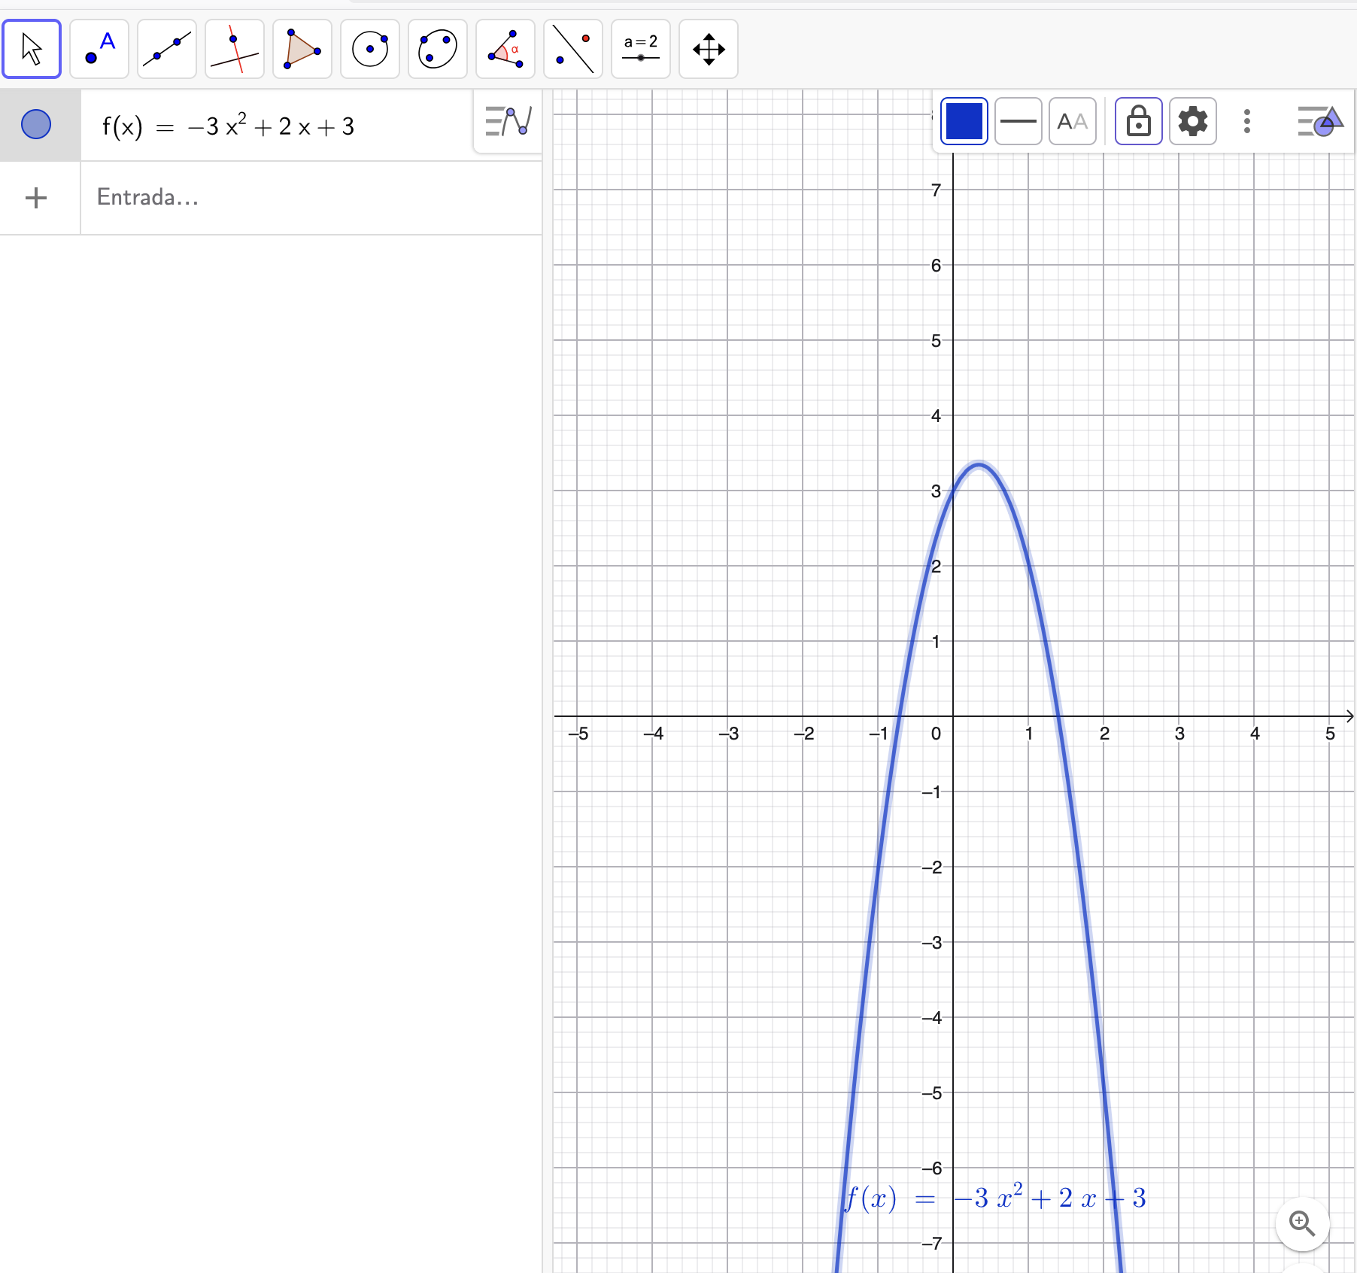Select the Ellipse conic tool
The height and width of the screenshot is (1273, 1357).
438,50
